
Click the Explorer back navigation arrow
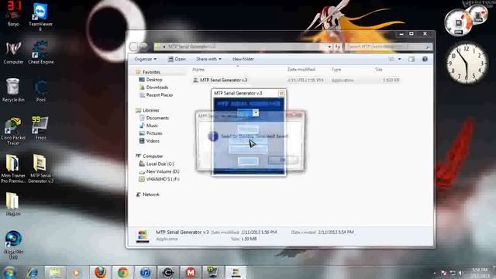[133, 46]
